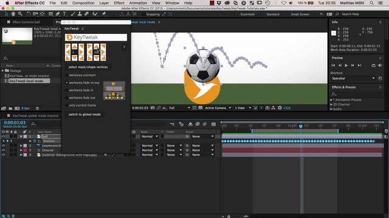
Task: Hide the ball layer eye icon
Action: pos(3,136)
